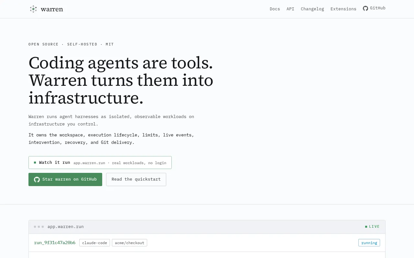Open the Docs nav link
This screenshot has height=258, width=414.
275,9
